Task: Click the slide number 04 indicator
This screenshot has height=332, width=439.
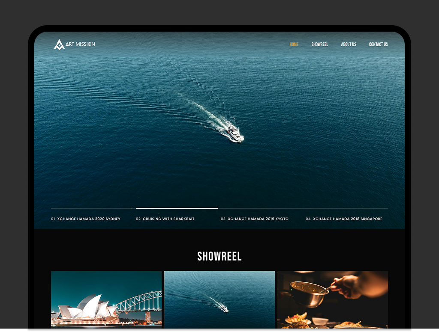Action: click(x=308, y=219)
